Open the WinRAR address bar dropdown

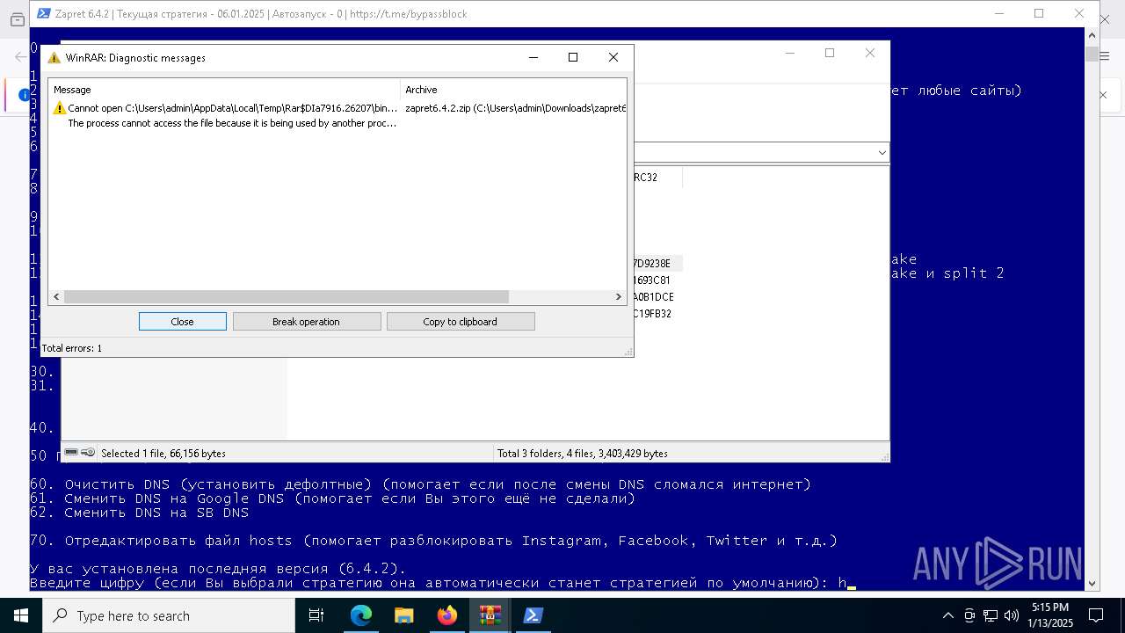click(882, 153)
